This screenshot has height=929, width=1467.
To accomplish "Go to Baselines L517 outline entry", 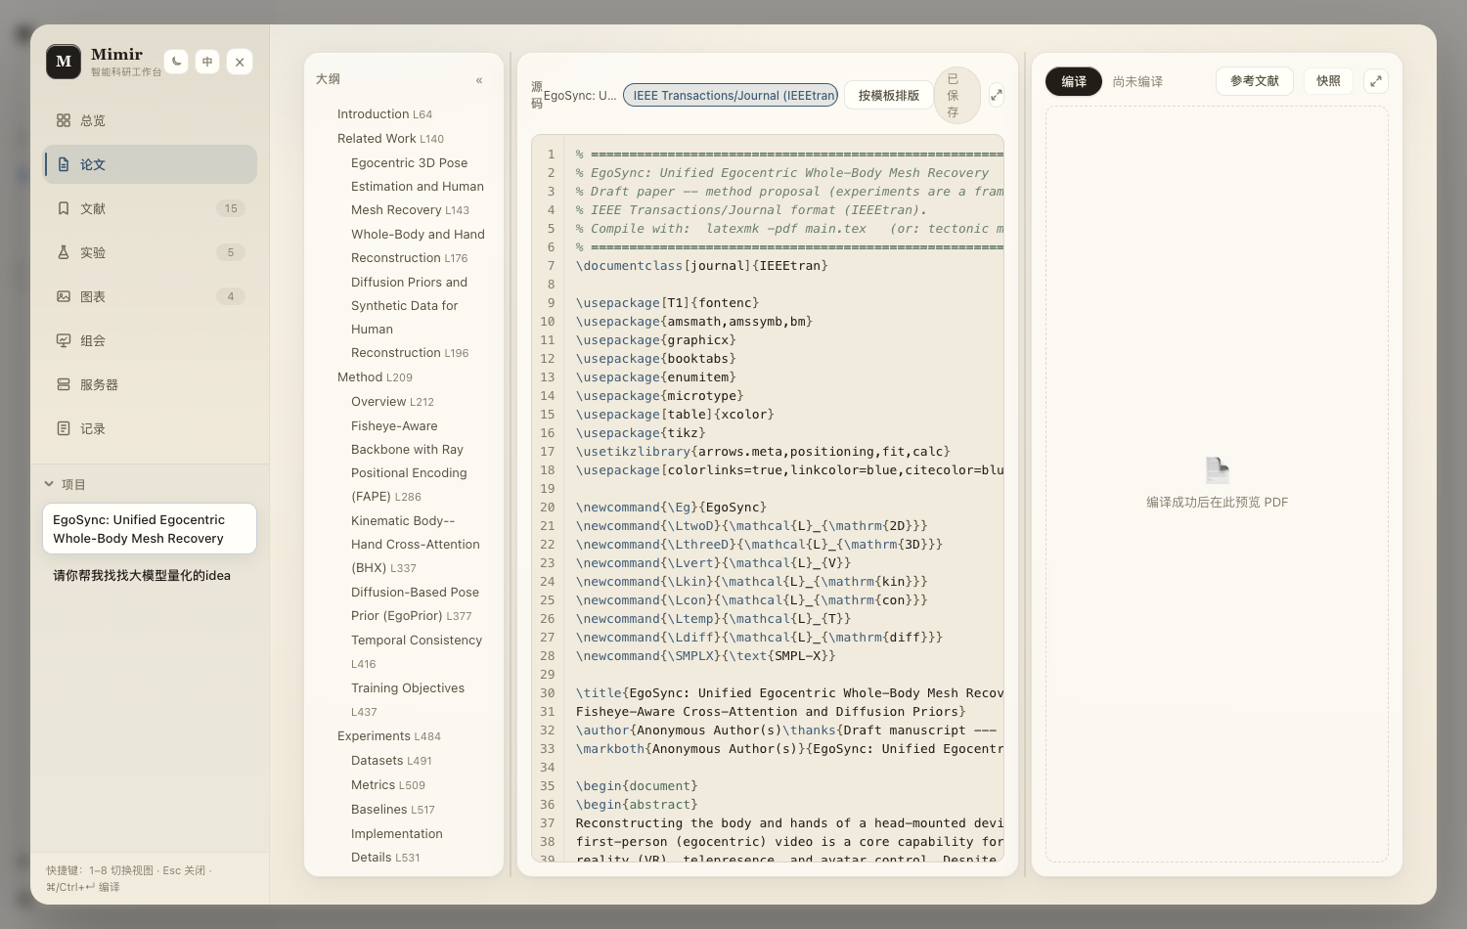I will (393, 810).
